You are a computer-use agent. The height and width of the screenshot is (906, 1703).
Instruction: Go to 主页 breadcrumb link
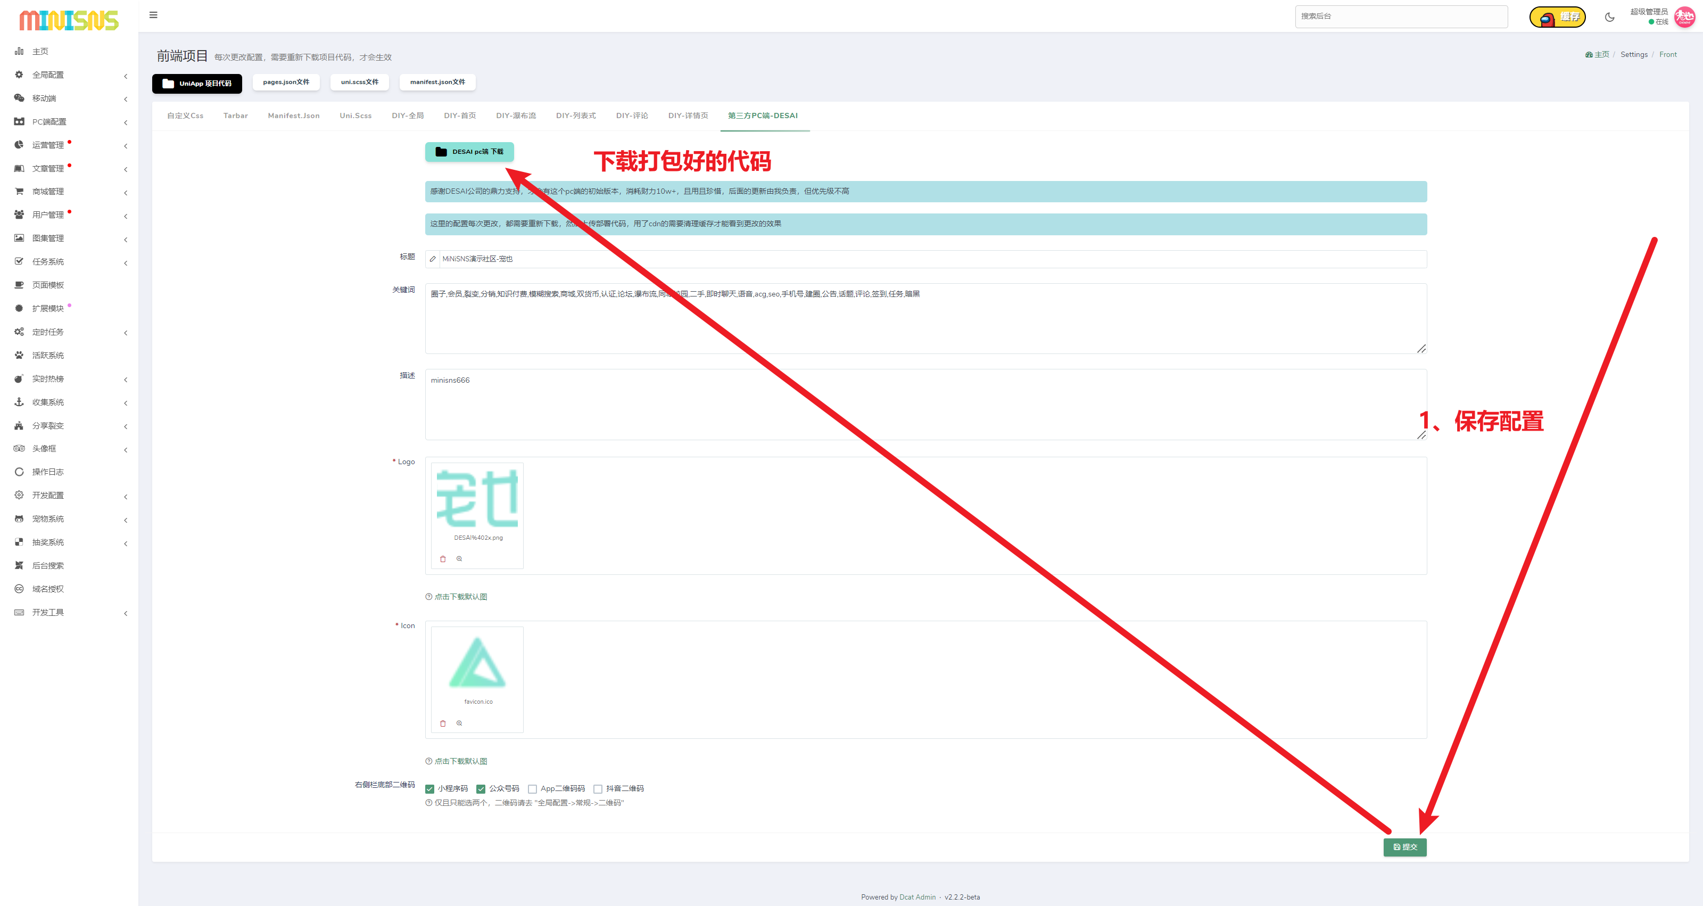point(1598,55)
